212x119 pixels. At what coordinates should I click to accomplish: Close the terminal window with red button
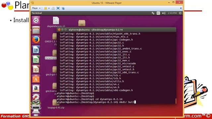pos(59,30)
